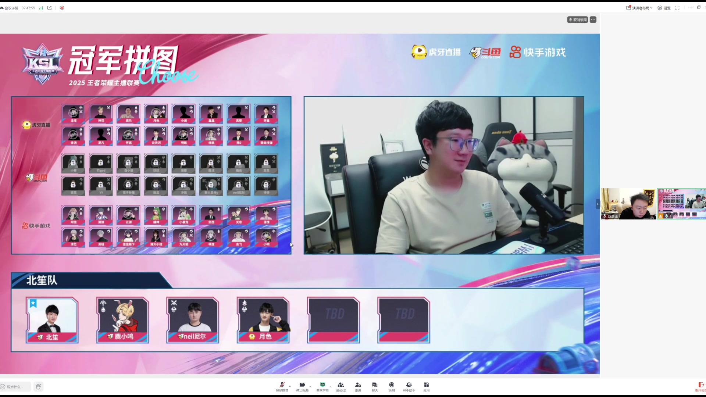Click the red recording indicator icon
This screenshot has height=397, width=706.
62,8
